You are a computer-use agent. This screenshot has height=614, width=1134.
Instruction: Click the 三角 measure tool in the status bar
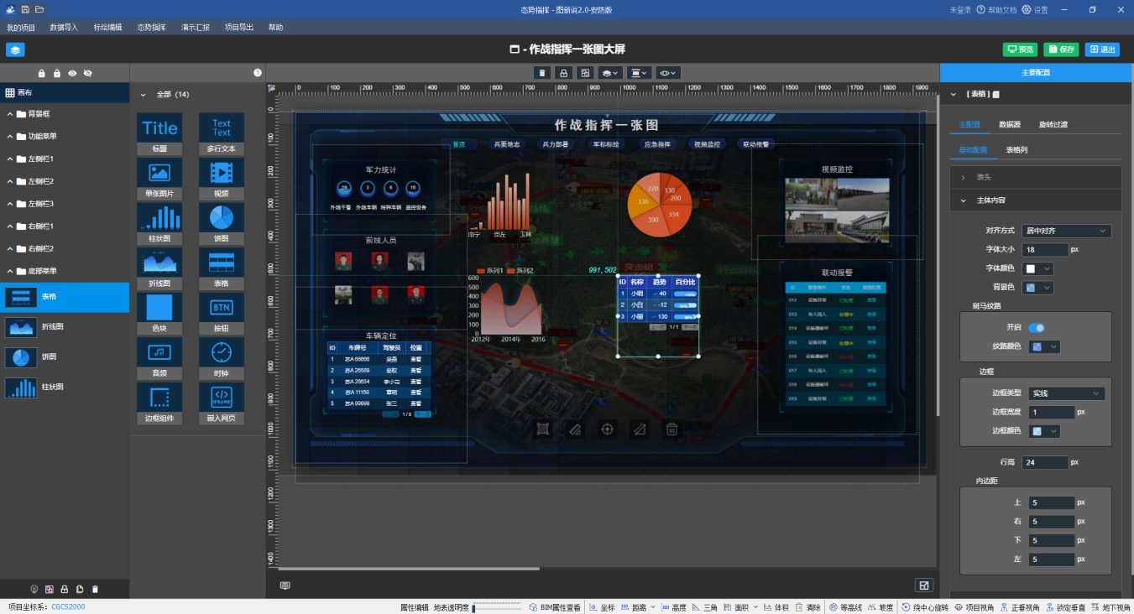point(705,607)
